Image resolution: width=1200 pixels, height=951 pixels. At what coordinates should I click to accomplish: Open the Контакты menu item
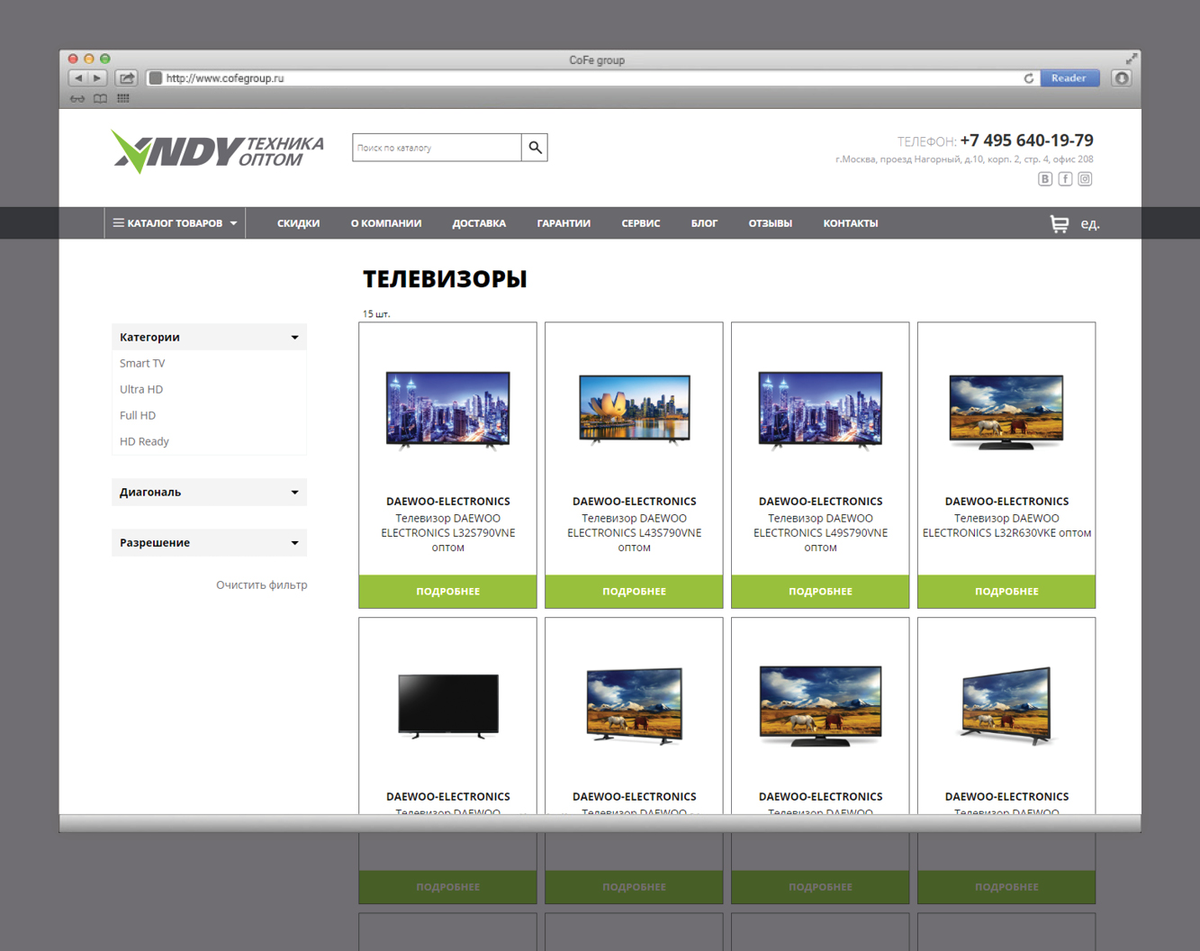851,223
